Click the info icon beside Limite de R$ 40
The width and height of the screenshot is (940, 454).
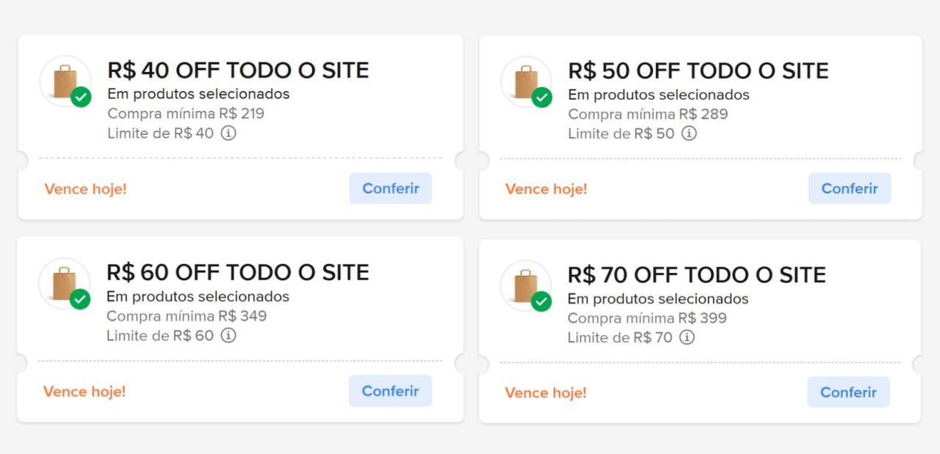click(x=228, y=133)
